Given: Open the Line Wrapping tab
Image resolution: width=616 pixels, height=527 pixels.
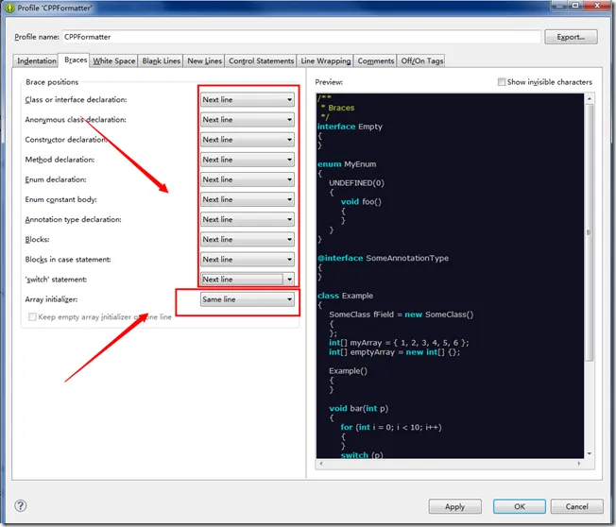Looking at the screenshot, I should [x=325, y=60].
